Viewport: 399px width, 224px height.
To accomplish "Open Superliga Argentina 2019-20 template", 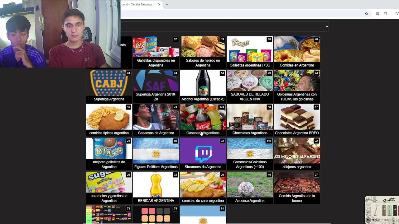I will (156, 86).
